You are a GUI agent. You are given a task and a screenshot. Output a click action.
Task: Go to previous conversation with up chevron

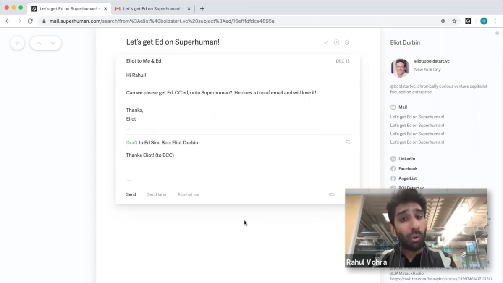pyautogui.click(x=39, y=43)
